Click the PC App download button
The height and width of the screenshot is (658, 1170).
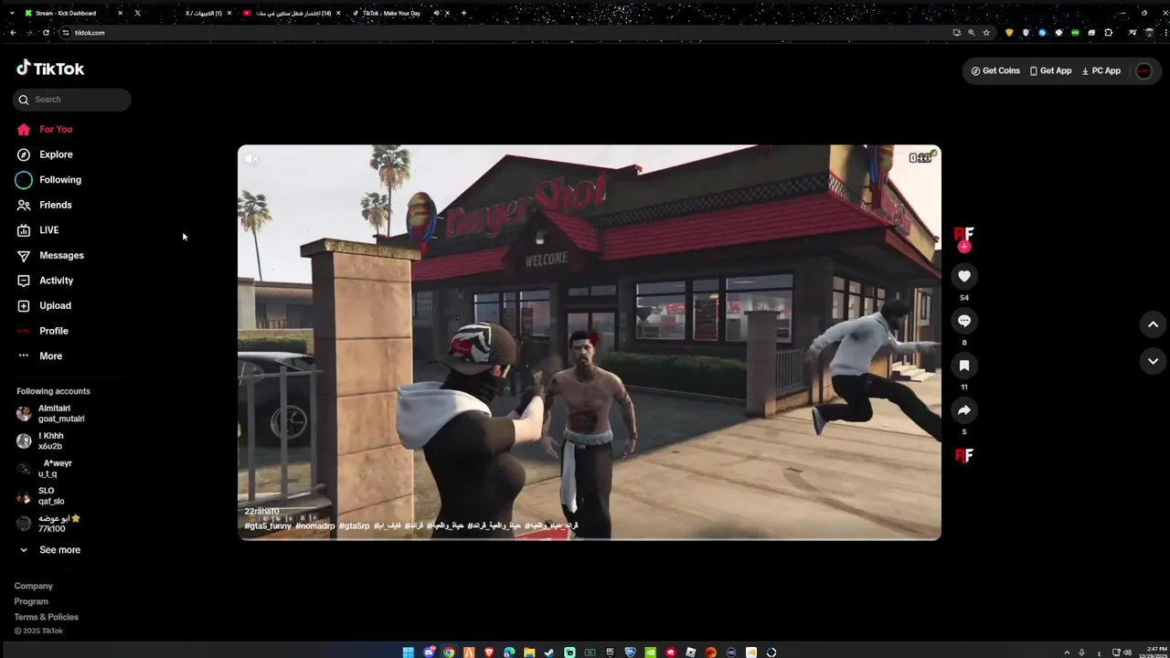pyautogui.click(x=1101, y=70)
